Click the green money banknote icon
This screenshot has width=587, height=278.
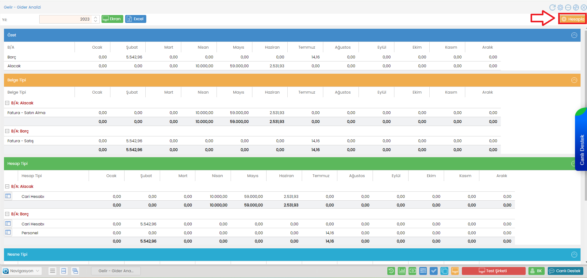(x=412, y=271)
